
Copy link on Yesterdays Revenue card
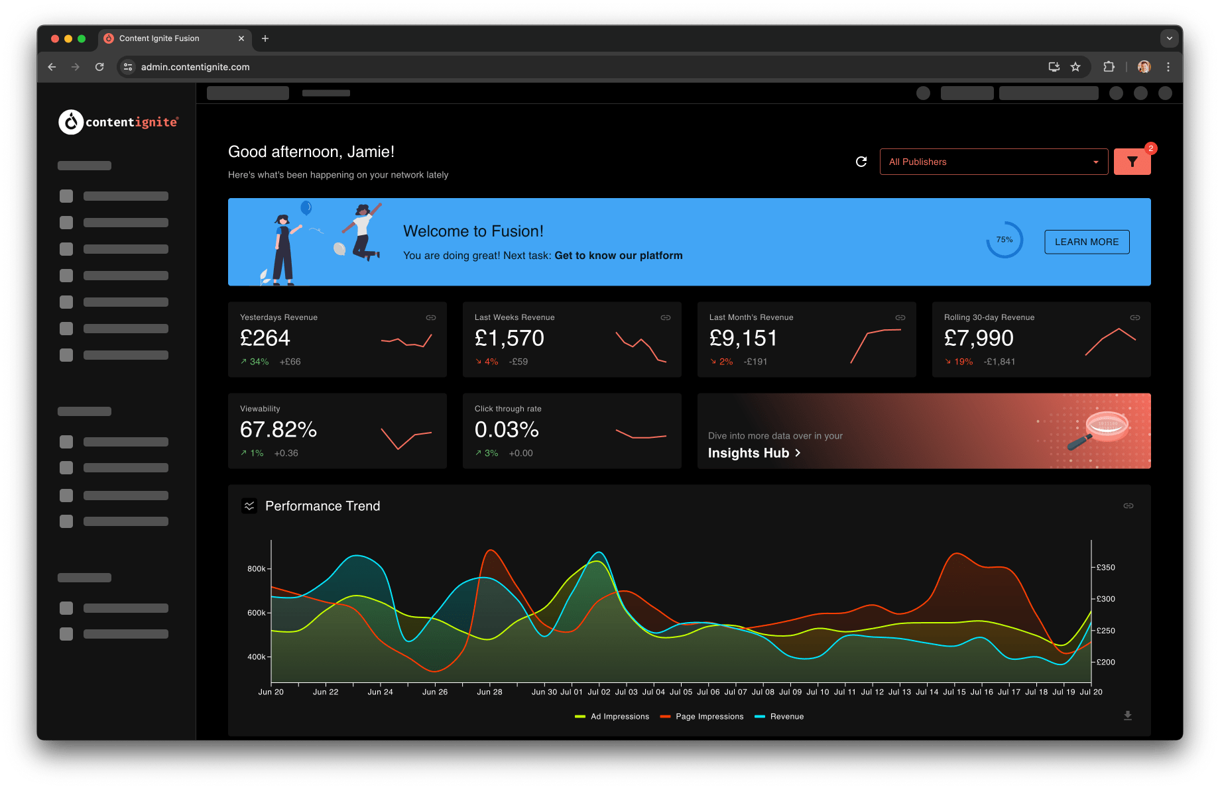pos(430,317)
